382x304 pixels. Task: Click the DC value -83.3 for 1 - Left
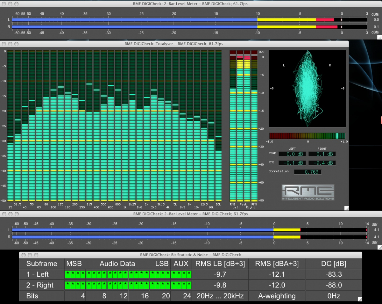point(334,274)
